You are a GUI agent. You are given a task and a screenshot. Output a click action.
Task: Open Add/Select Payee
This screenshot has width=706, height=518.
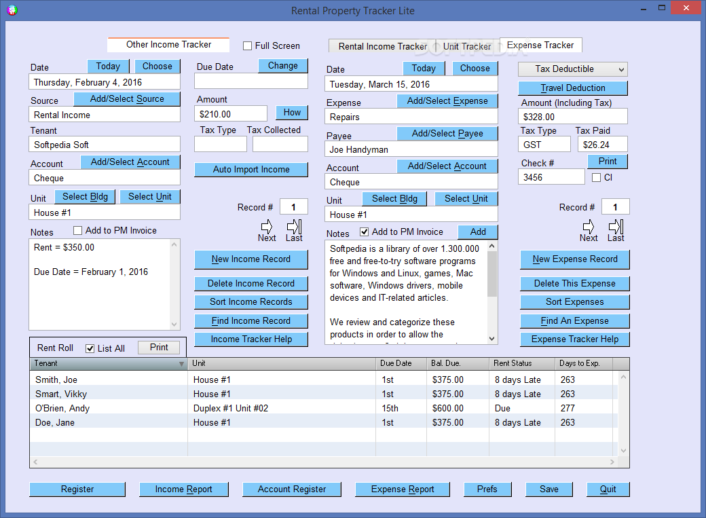[x=447, y=134]
